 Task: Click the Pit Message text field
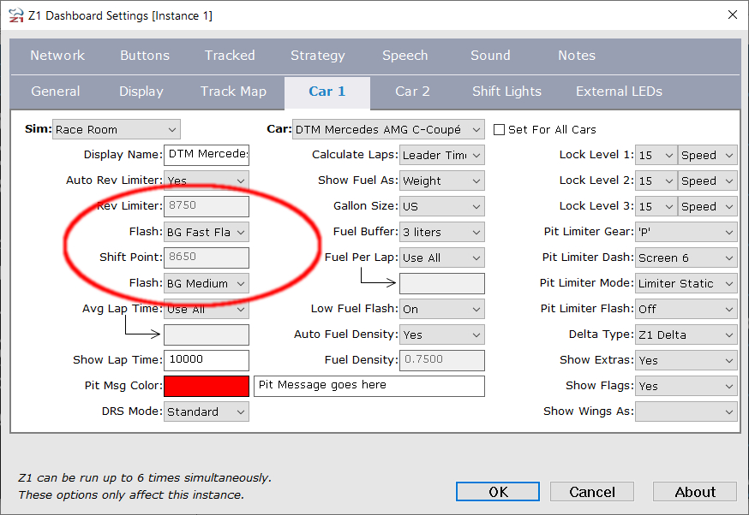click(369, 387)
